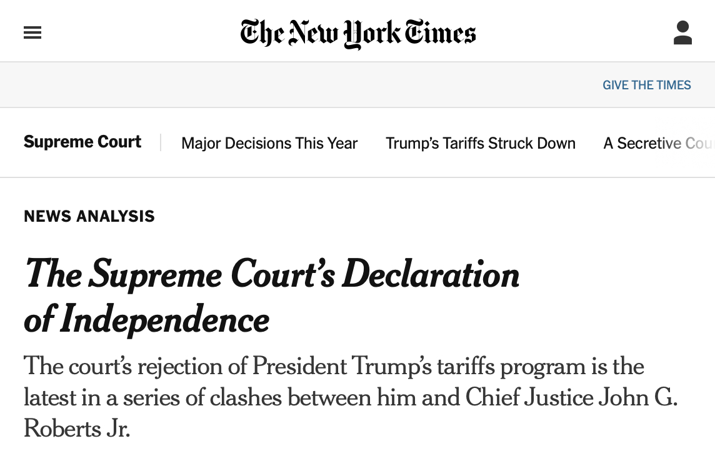This screenshot has width=715, height=466.
Task: Click "Roberts Jr." ending the summary
Action: tap(77, 429)
